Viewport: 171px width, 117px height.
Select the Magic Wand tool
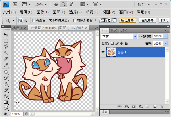tap(6, 53)
